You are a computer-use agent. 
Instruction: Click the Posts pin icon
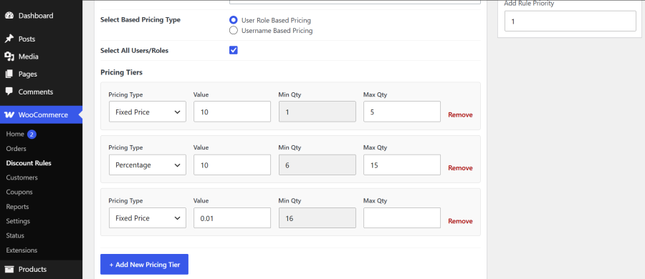point(9,39)
